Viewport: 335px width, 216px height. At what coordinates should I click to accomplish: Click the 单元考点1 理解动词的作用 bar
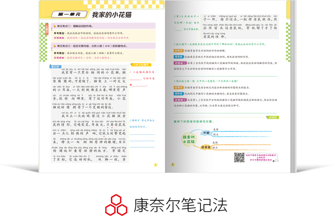[x=103, y=26]
